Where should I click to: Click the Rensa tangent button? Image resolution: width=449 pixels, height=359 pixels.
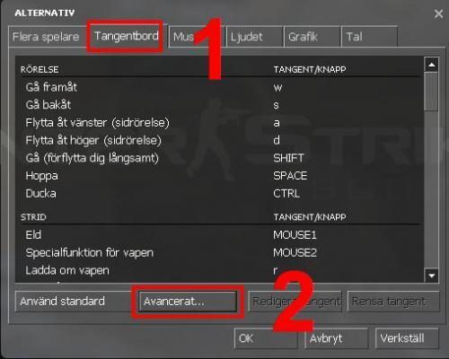(x=393, y=302)
